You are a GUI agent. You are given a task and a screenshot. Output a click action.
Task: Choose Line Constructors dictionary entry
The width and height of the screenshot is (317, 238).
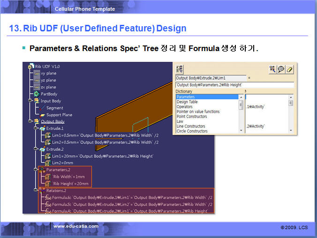click(x=191, y=126)
